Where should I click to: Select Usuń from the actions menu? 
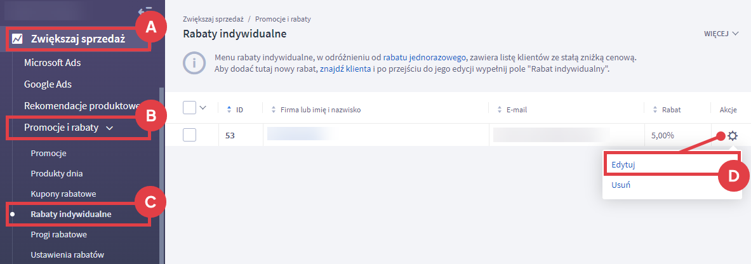621,185
